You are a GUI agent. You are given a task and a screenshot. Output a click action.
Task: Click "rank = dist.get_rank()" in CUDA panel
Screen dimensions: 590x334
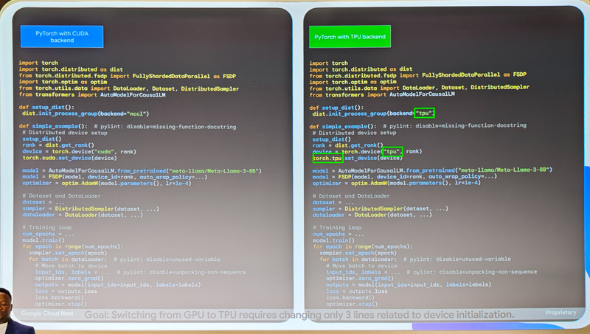pyautogui.click(x=58, y=145)
